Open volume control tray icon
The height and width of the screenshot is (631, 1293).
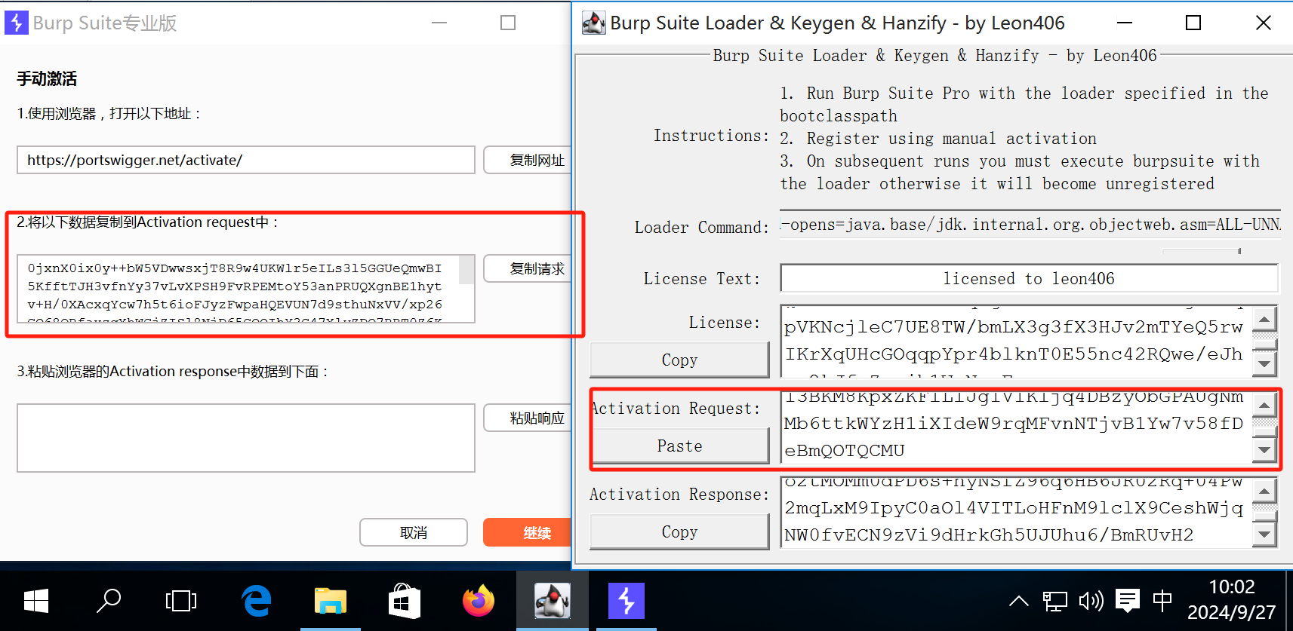pos(1091,601)
